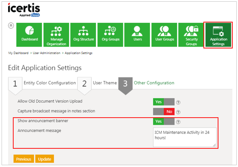This screenshot has width=238, height=167.
Task: Click the Previous button
Action: [x=24, y=159]
